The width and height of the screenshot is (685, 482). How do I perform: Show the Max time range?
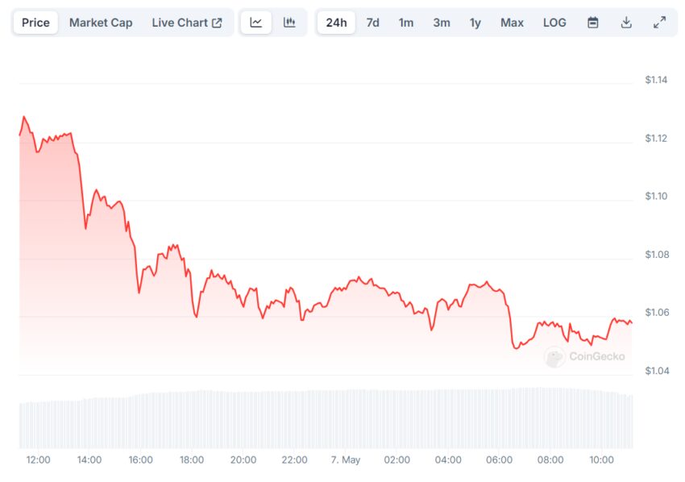(512, 23)
